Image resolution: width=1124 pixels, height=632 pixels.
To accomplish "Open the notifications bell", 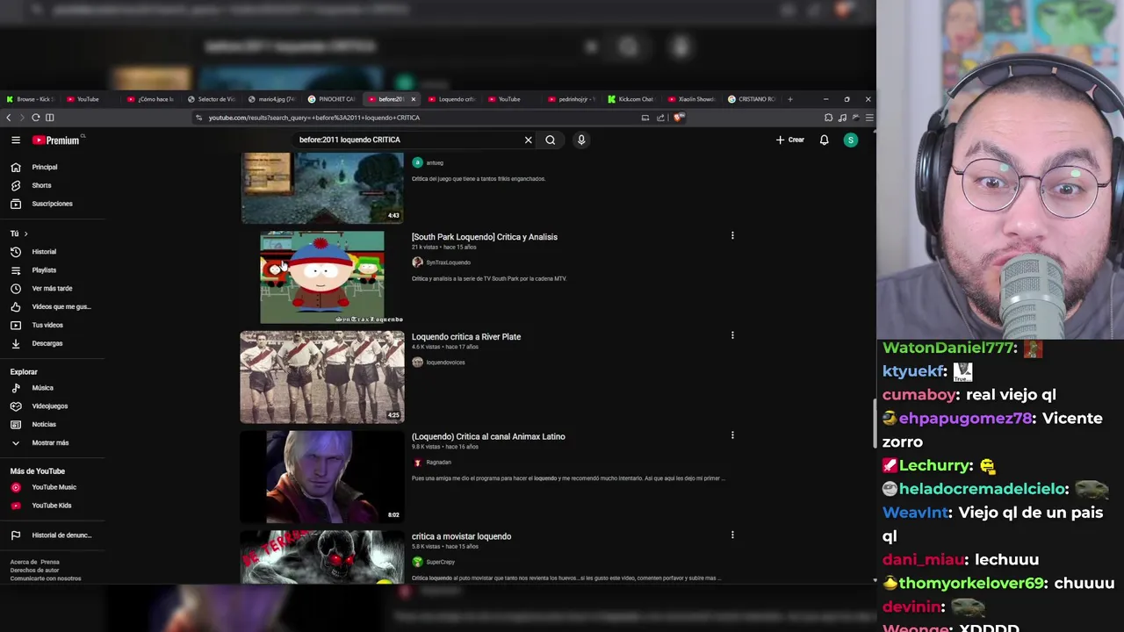I will (x=824, y=140).
